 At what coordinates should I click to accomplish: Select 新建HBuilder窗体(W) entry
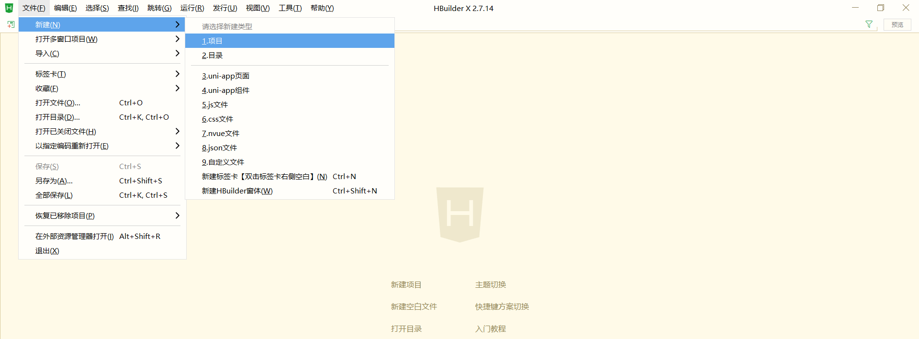point(290,191)
